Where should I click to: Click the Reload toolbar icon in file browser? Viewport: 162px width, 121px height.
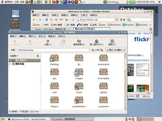[79, 43]
